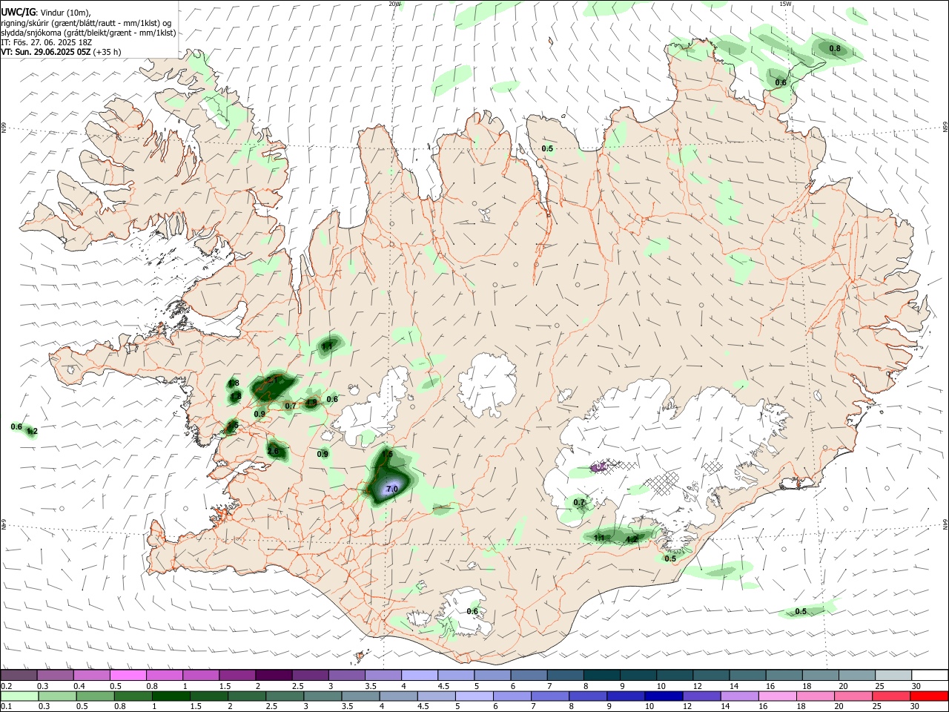Image resolution: width=949 pixels, height=712 pixels.
Task: Click the top scale swatch between 20 and 25
Action: point(857,675)
